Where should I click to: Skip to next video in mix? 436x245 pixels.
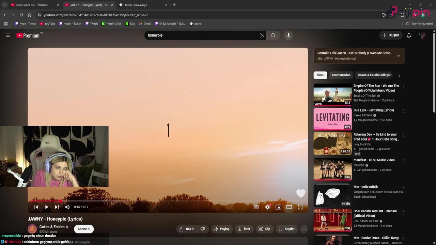[x=57, y=207]
